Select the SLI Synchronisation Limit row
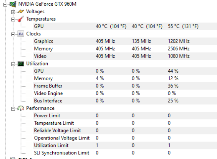Viewport: 217px width, 159px height. 125,153
